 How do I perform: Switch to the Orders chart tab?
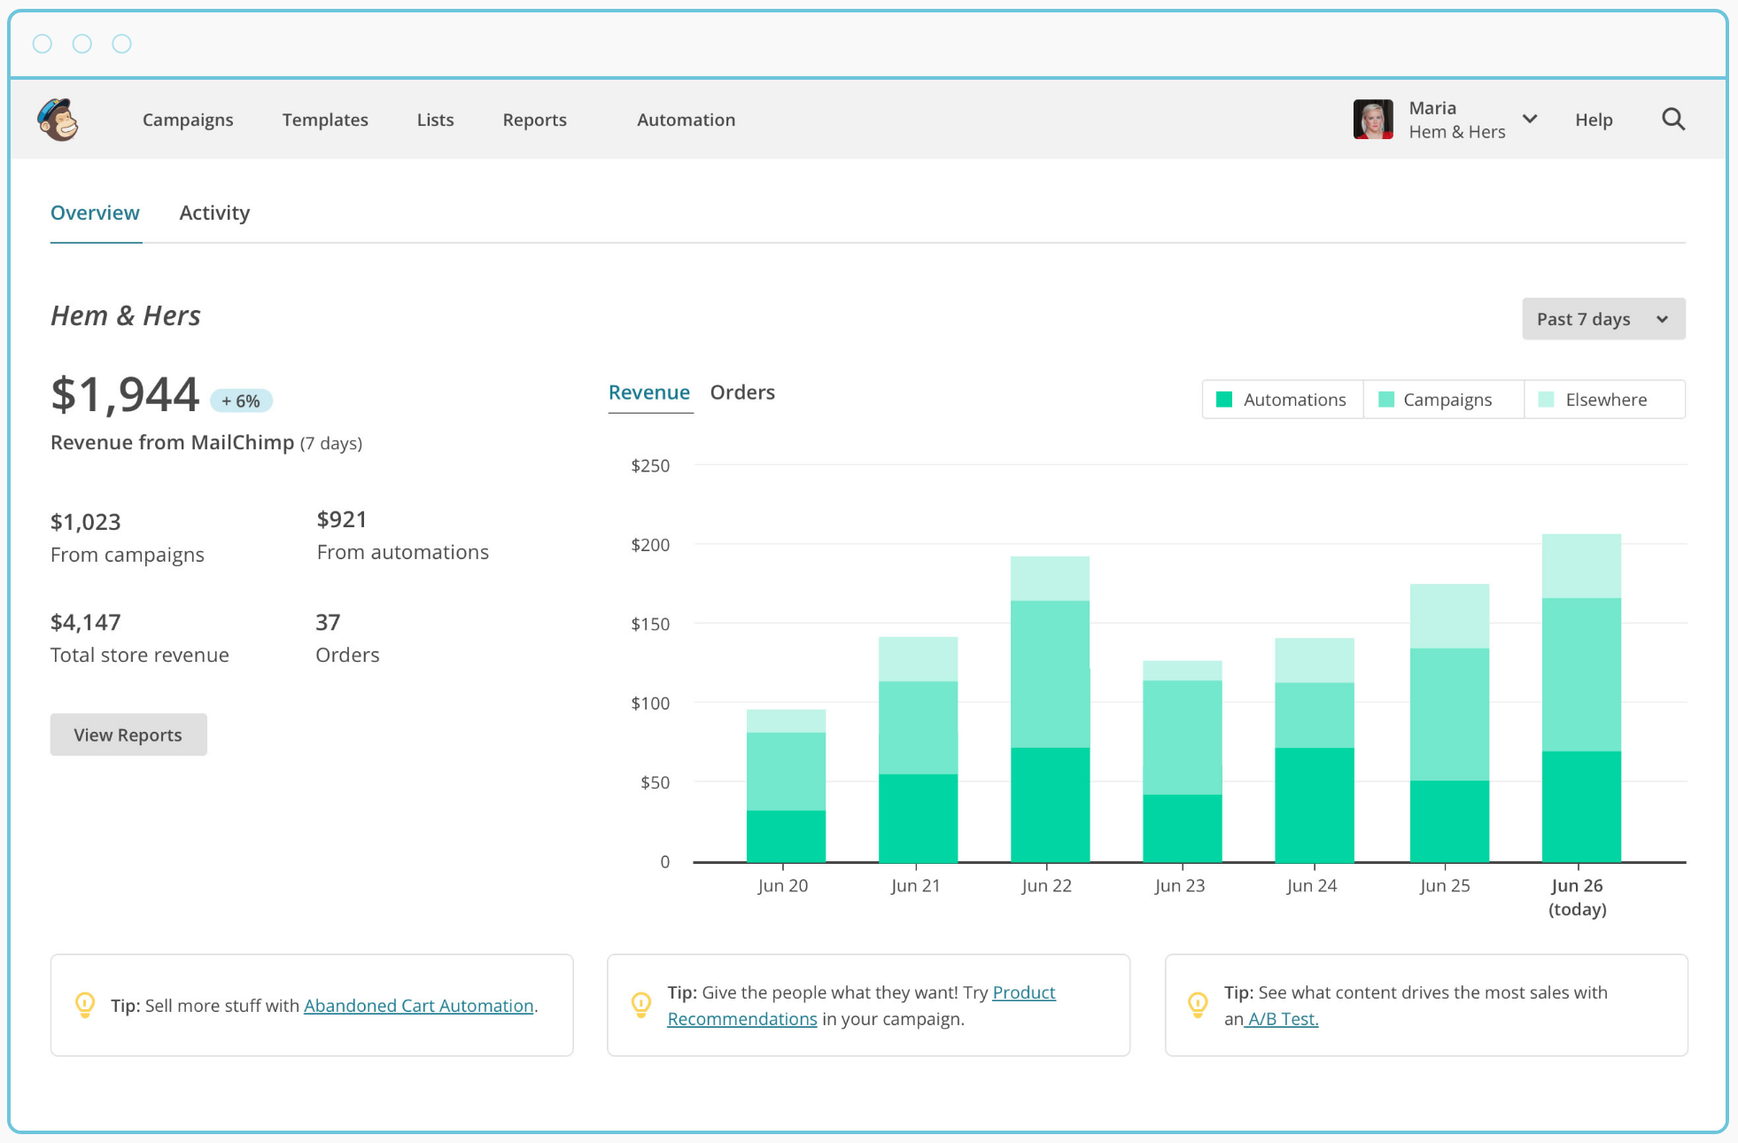click(x=742, y=392)
